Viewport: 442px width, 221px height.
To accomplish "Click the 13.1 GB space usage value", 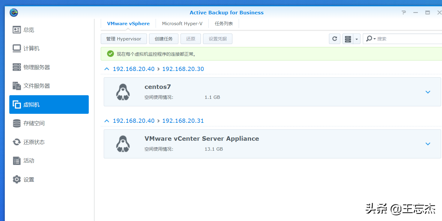I will click(214, 149).
